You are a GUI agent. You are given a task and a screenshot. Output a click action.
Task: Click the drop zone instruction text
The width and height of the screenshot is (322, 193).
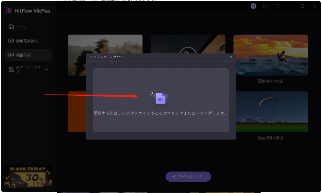(x=161, y=113)
